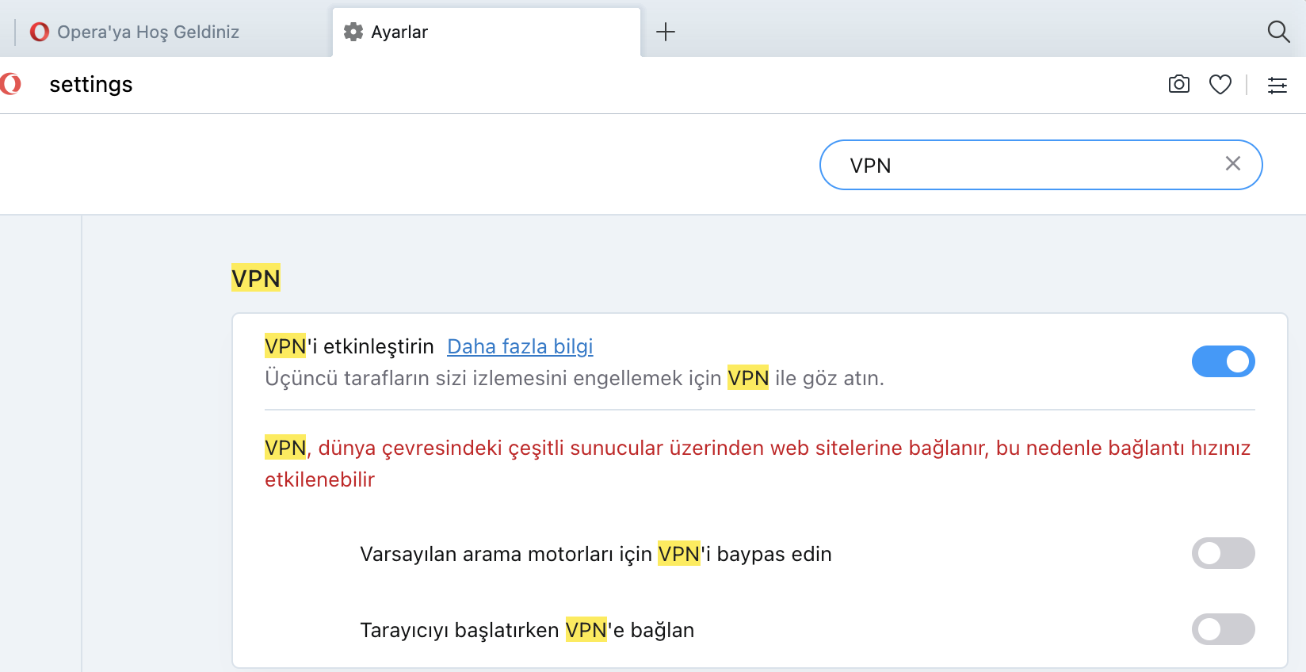
Task: Switch to Opera'ya Hoş Geldiniz tab
Action: pyautogui.click(x=166, y=32)
